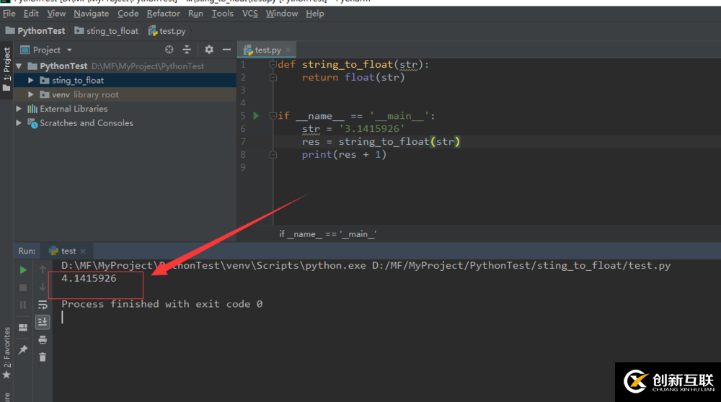Screen dimensions: 721x402
Task: Close the test.py editor tab
Action: tap(288, 50)
